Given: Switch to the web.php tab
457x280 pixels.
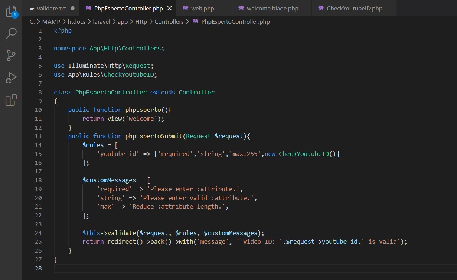Looking at the screenshot, I should point(203,8).
